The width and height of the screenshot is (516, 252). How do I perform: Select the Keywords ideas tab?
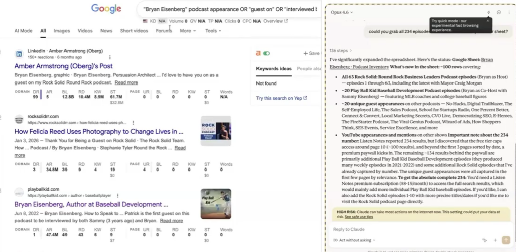pyautogui.click(x=274, y=69)
